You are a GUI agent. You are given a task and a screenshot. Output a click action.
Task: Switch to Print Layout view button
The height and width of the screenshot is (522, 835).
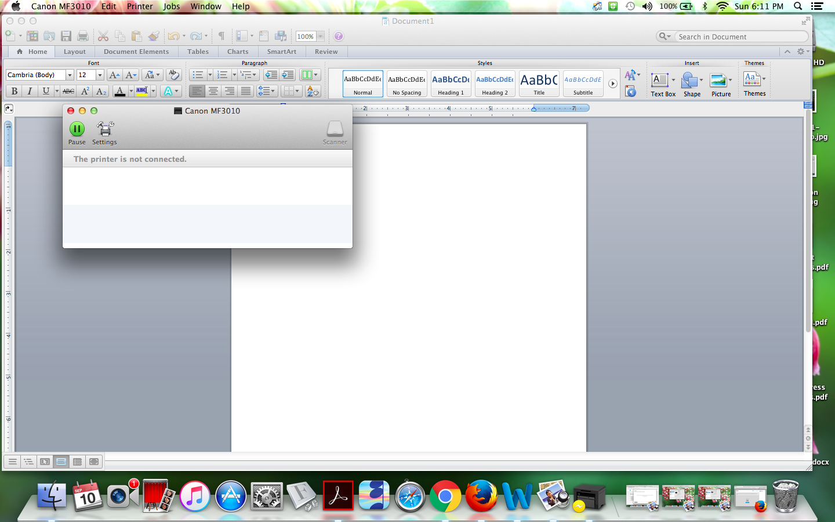[x=61, y=462]
